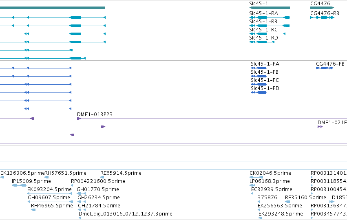Click the DME1-021E clone label
The height and width of the screenshot is (220, 347).
[x=332, y=123]
